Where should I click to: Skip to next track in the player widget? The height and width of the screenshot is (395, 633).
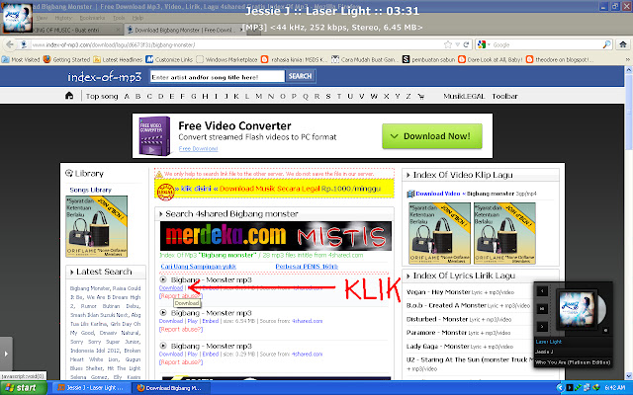point(542,326)
